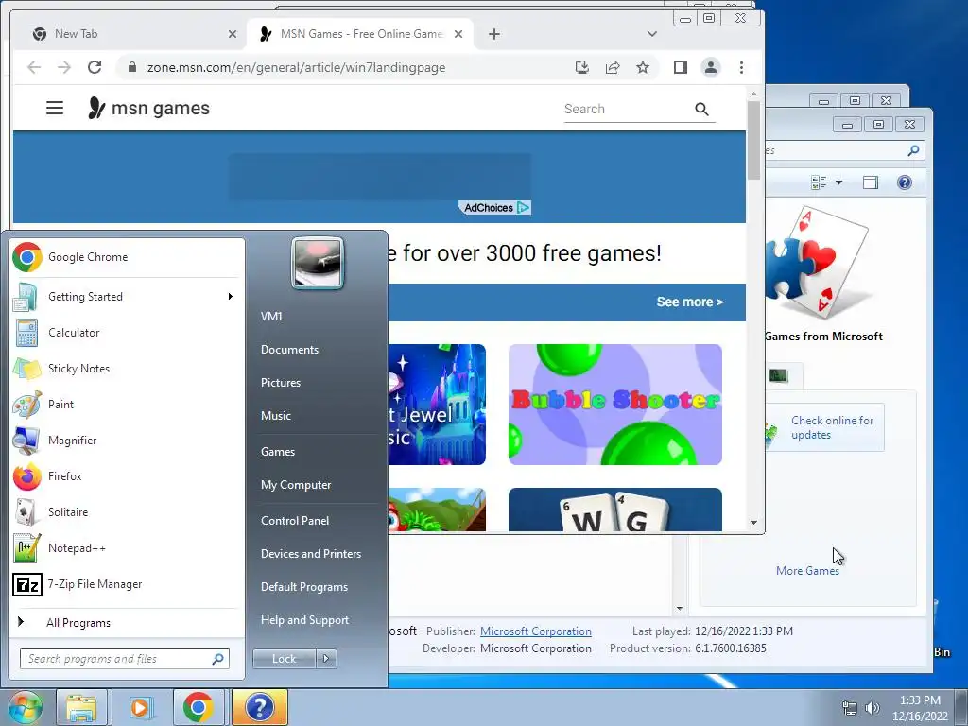
Task: Open Devices and Printers
Action: coord(310,554)
